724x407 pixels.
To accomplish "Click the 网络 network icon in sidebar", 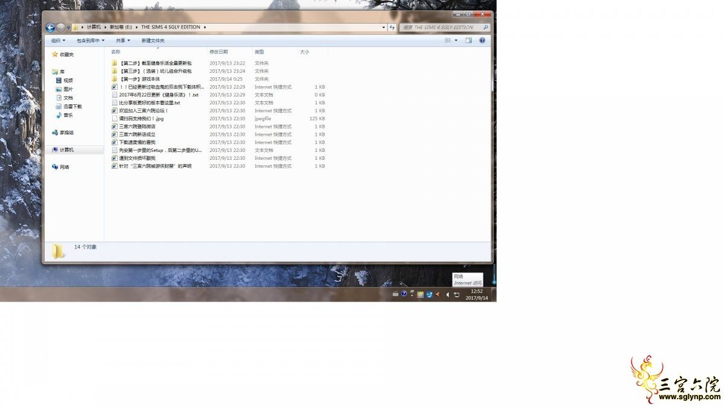I will (55, 167).
